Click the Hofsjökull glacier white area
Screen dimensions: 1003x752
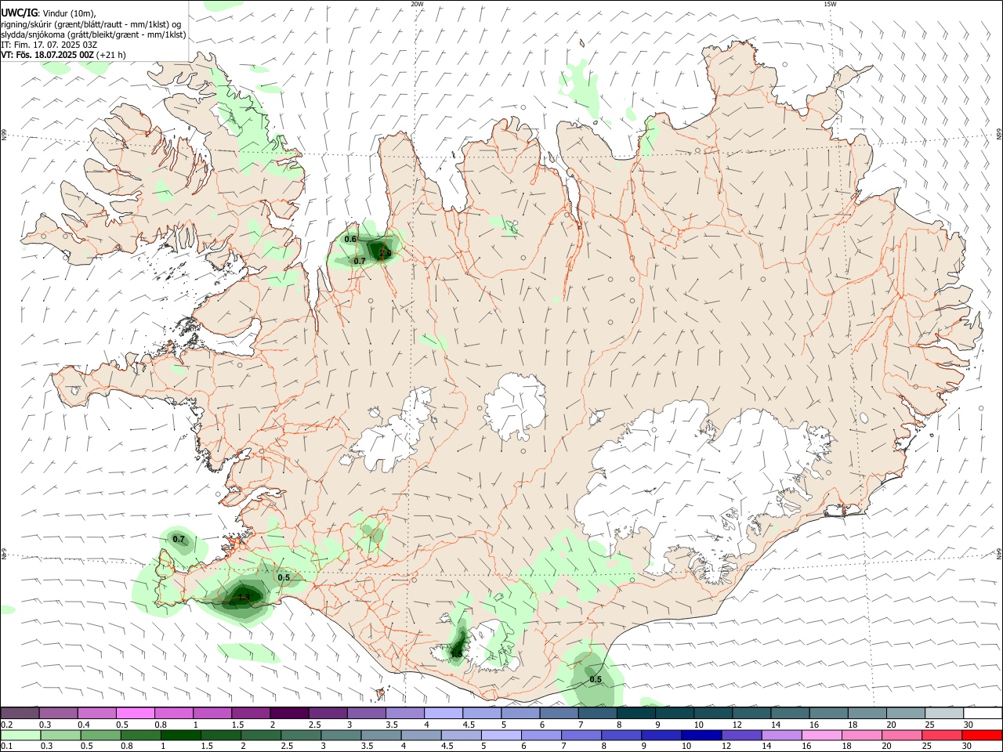515,406
